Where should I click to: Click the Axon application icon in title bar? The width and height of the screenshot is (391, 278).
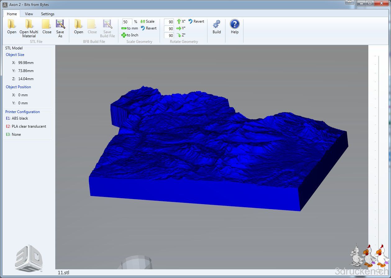tap(5, 5)
